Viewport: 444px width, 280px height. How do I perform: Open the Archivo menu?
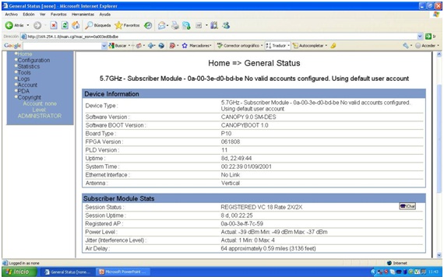pos(12,14)
